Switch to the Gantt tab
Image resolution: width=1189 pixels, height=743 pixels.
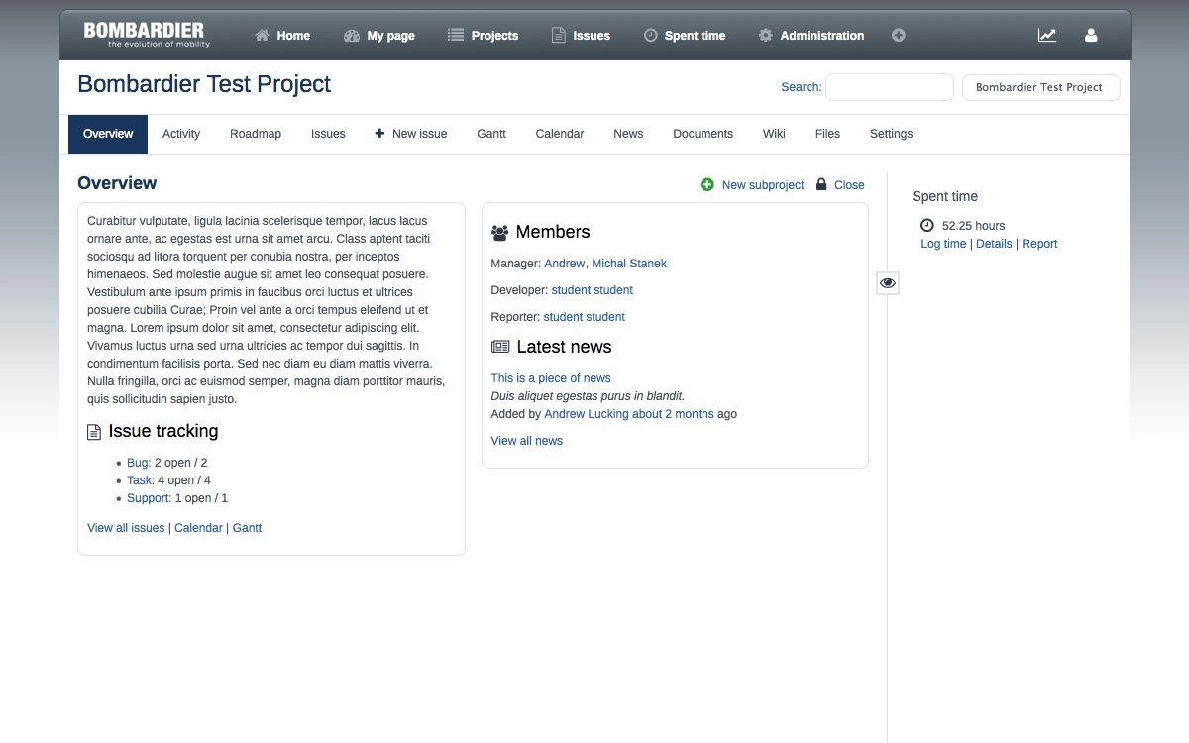(x=491, y=134)
